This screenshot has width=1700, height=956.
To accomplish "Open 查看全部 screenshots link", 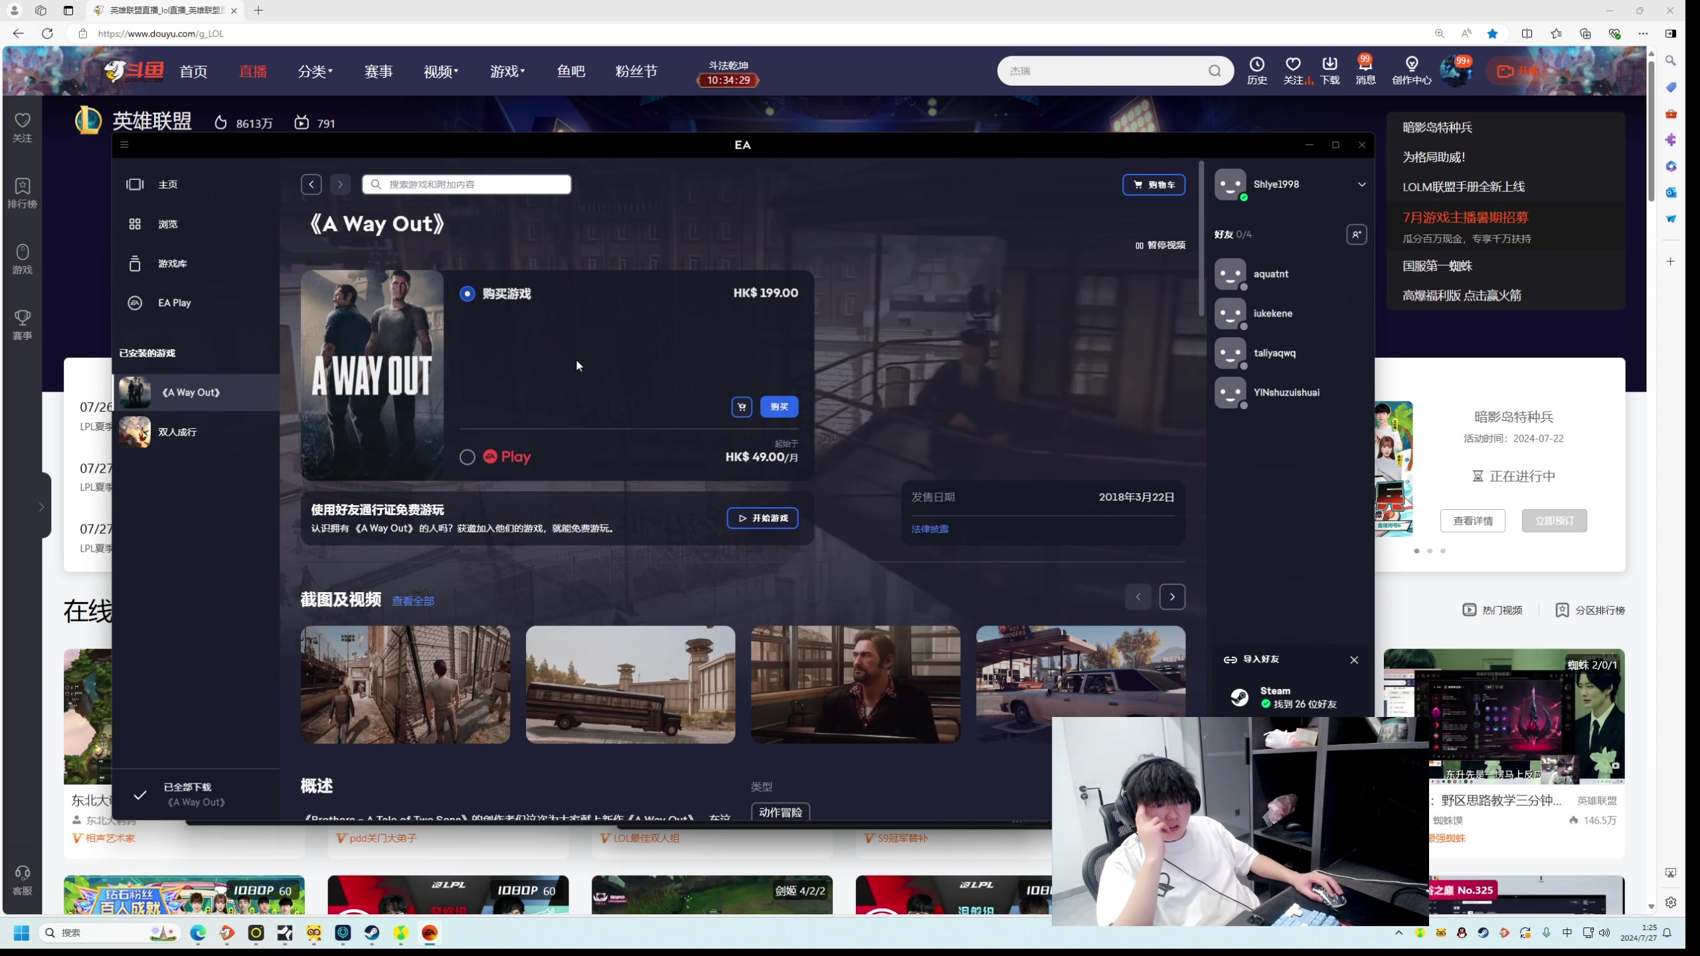I will 413,601.
